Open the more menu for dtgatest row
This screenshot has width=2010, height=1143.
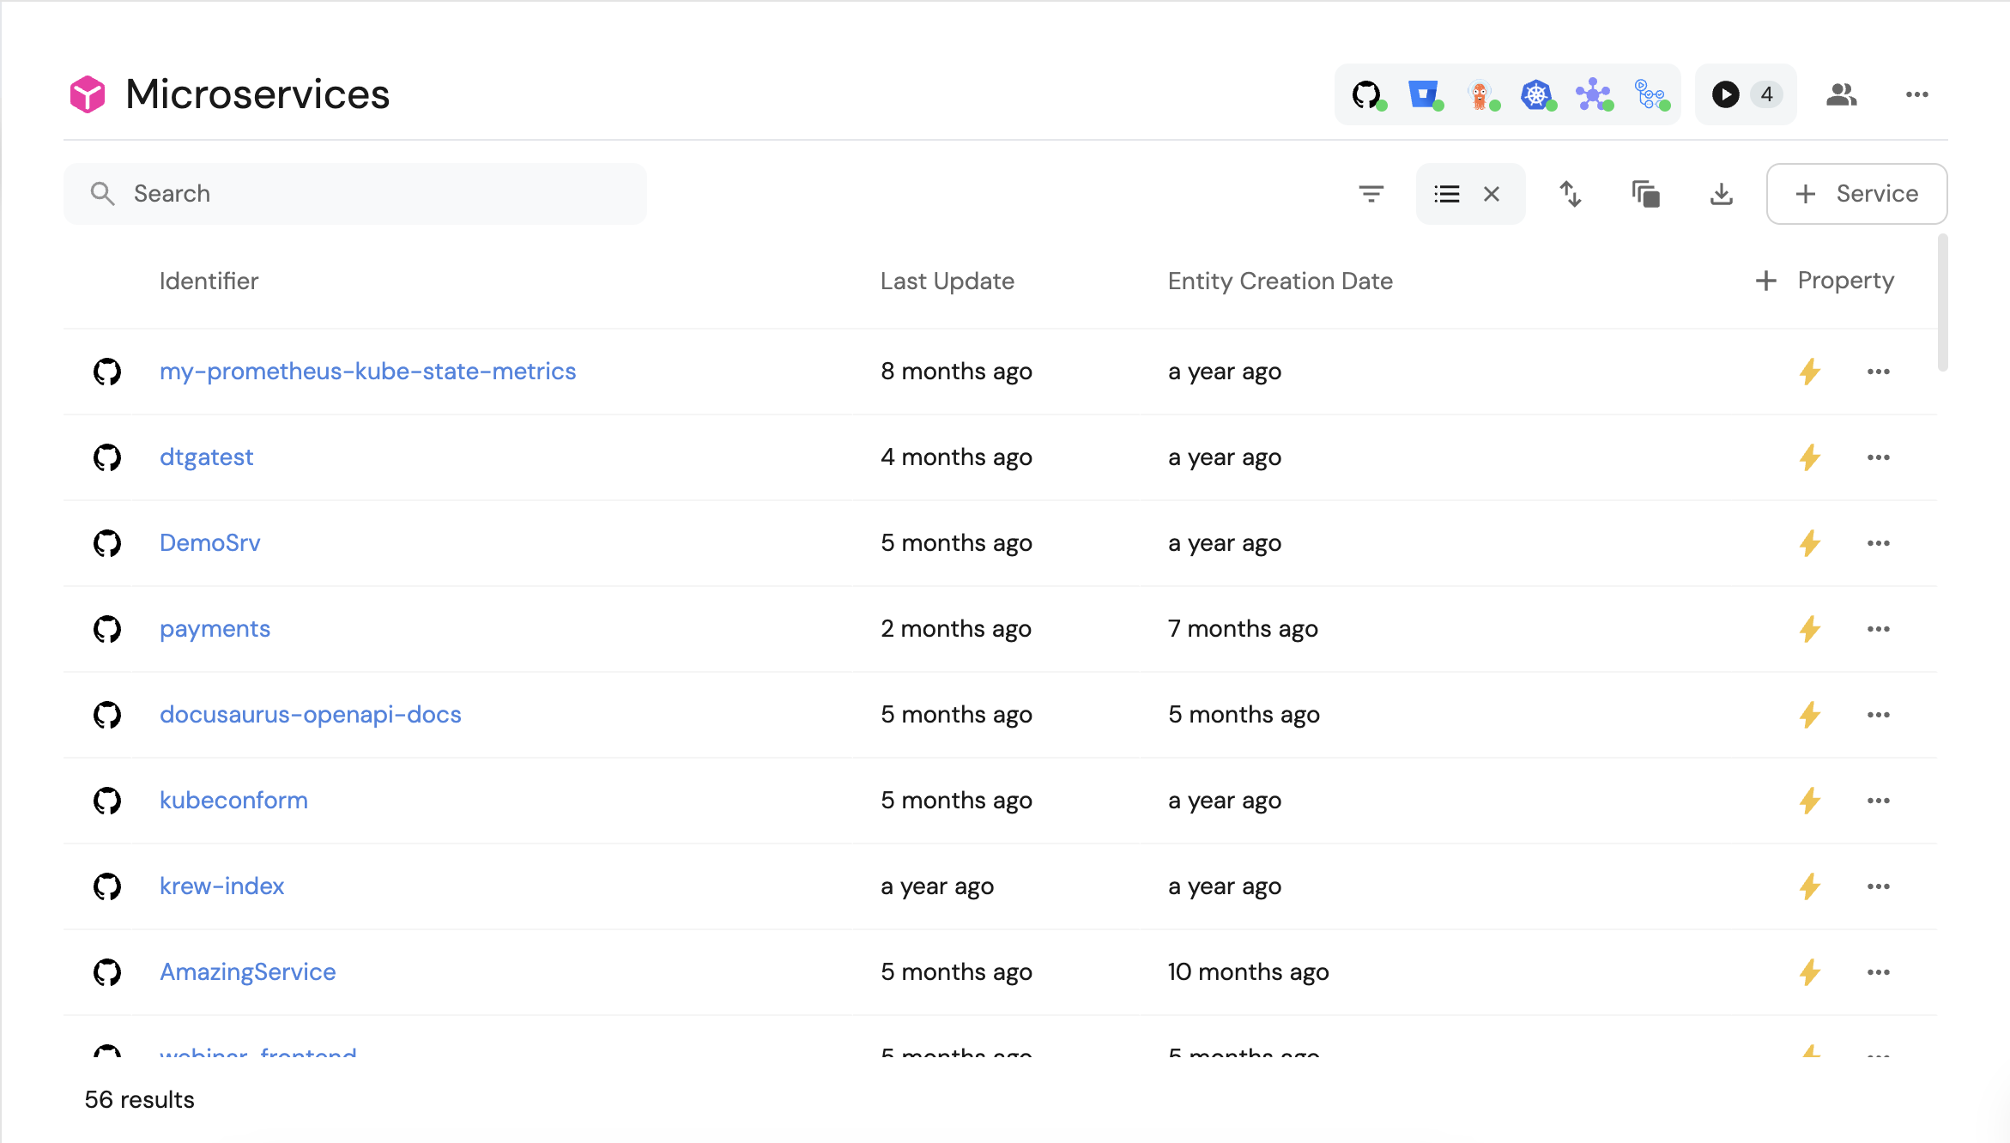pyautogui.click(x=1879, y=457)
